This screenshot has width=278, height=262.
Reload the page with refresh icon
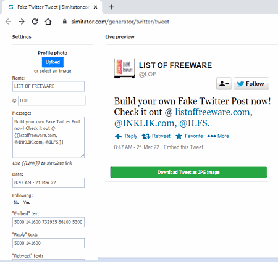click(x=35, y=22)
